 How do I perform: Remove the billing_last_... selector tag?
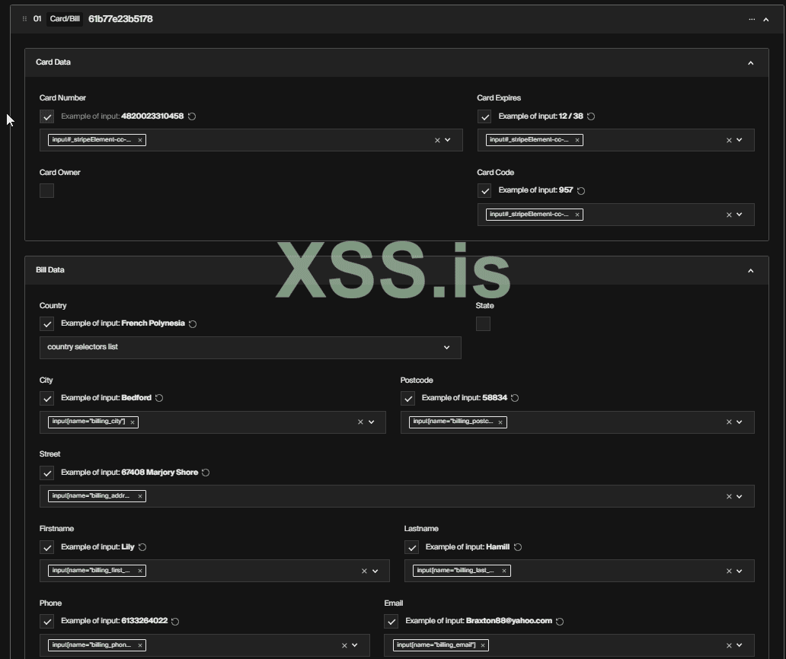[504, 571]
